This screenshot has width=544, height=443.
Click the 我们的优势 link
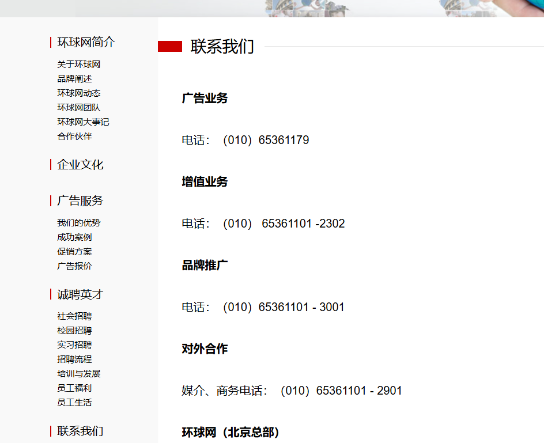[78, 222]
